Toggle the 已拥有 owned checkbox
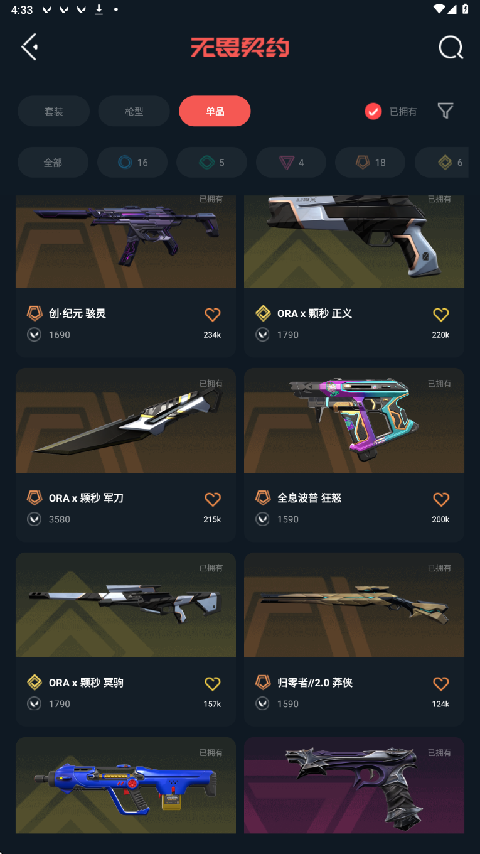480x854 pixels. click(x=373, y=111)
